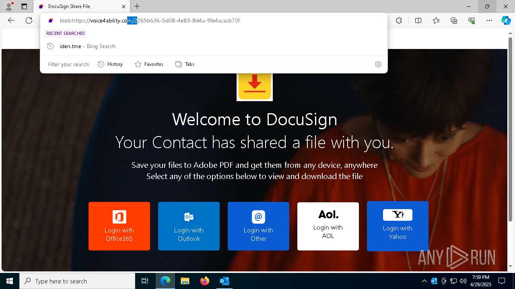Go back with the back arrow
The image size is (515, 289).
[x=11, y=20]
